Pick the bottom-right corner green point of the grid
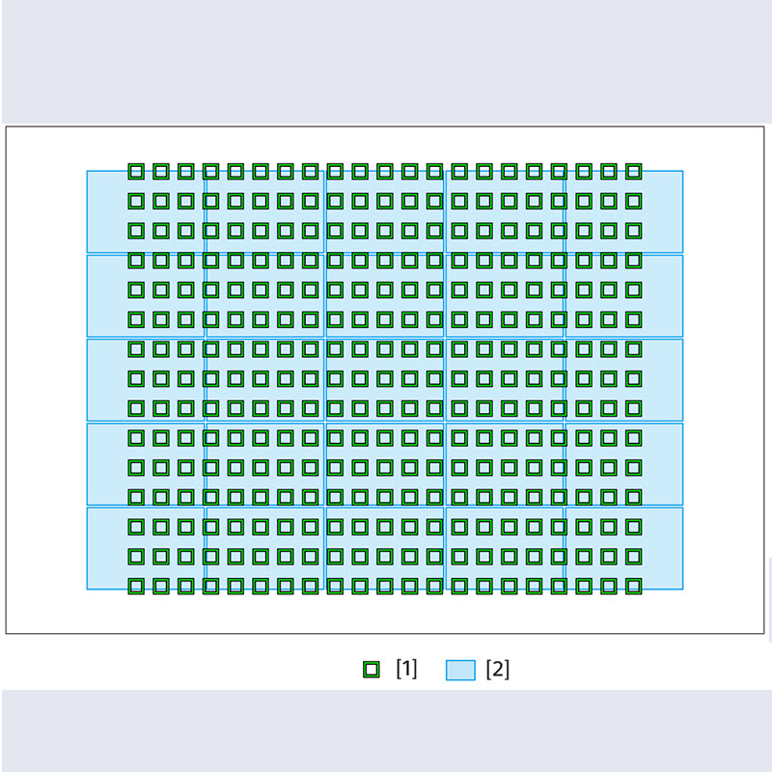 point(634,586)
